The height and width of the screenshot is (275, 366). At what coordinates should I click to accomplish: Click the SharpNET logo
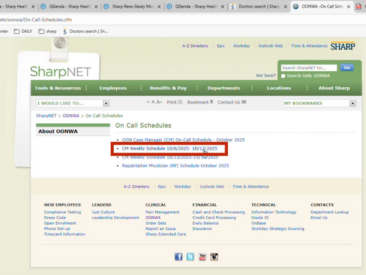pyautogui.click(x=61, y=71)
